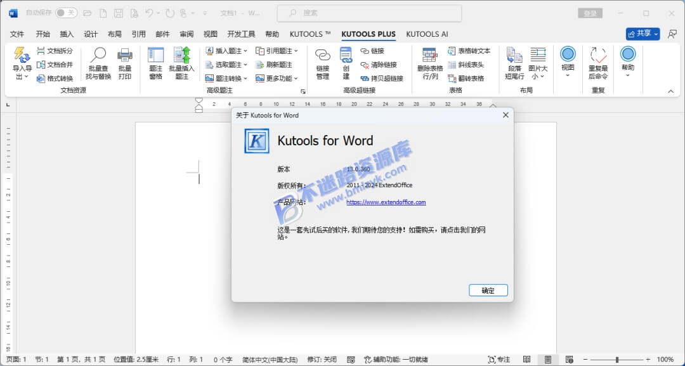Toggle AutoSave (自动保存) switch

click(67, 13)
